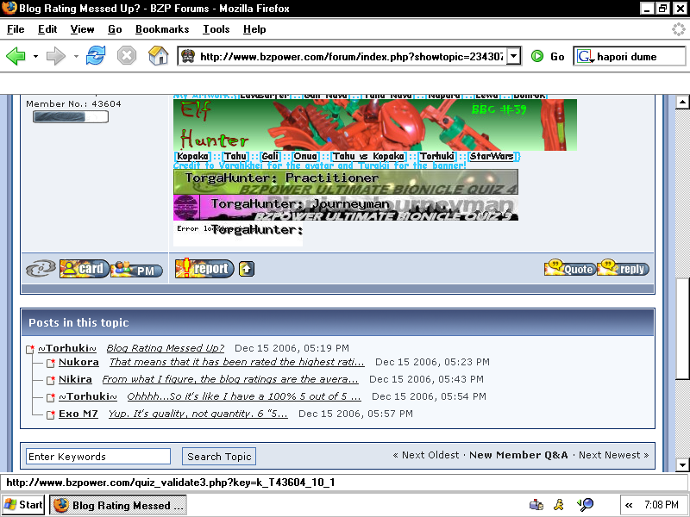690x517 pixels.
Task: Open the search icon in the taskbar tray
Action: point(586,504)
